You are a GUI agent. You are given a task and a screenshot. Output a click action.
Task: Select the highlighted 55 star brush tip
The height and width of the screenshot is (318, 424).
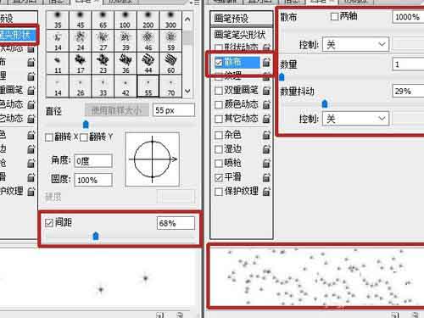pos(148,86)
